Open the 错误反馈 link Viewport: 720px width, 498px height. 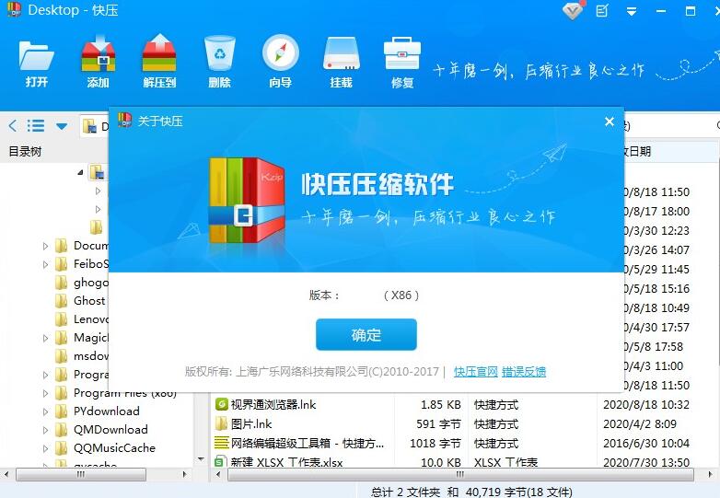tap(524, 371)
